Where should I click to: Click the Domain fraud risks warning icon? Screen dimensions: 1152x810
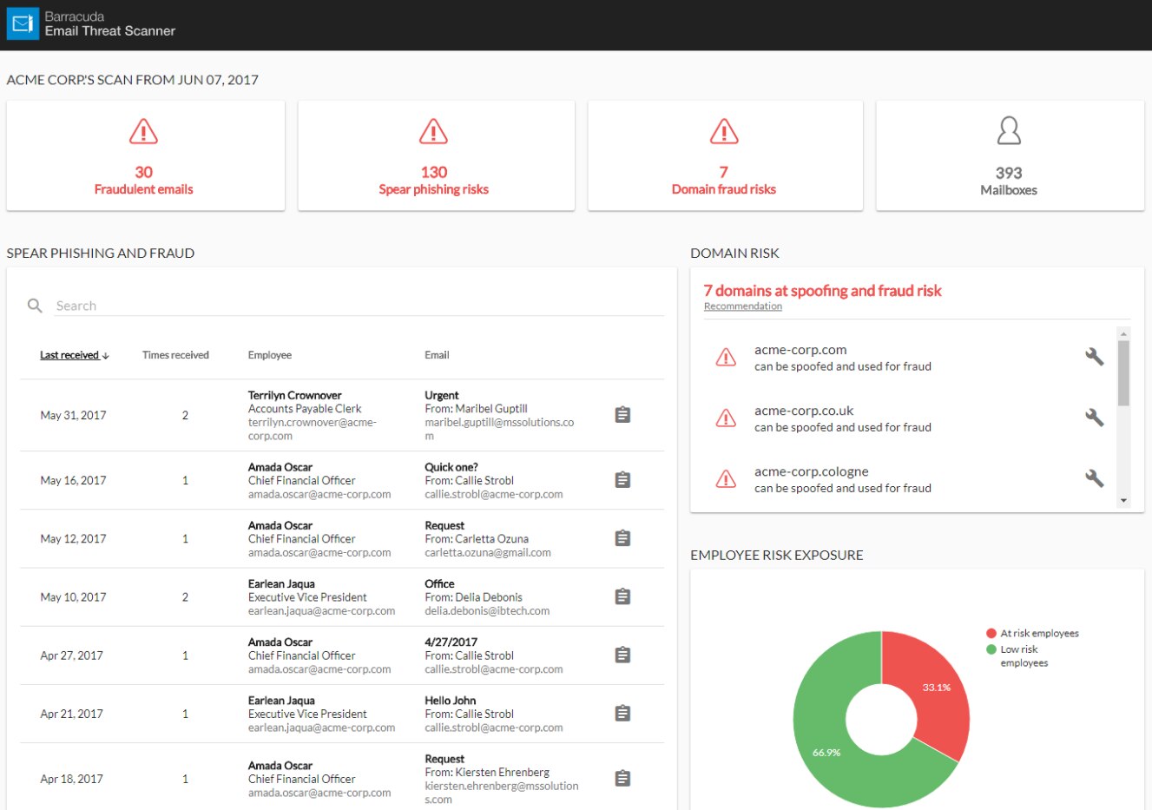click(722, 131)
